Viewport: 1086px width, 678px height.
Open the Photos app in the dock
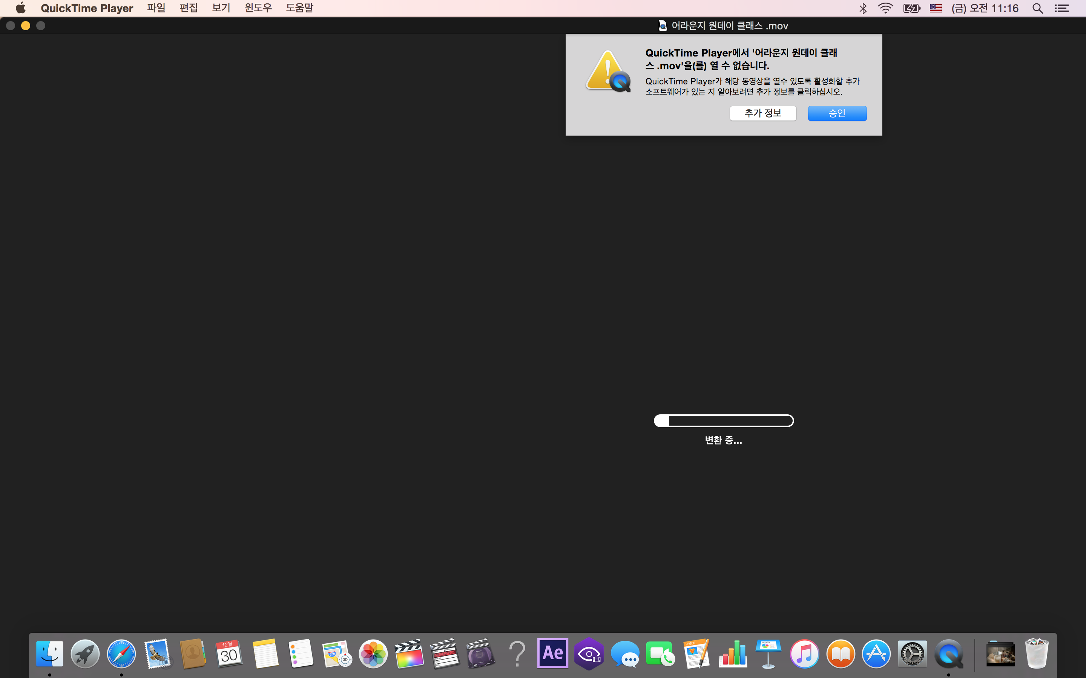373,654
